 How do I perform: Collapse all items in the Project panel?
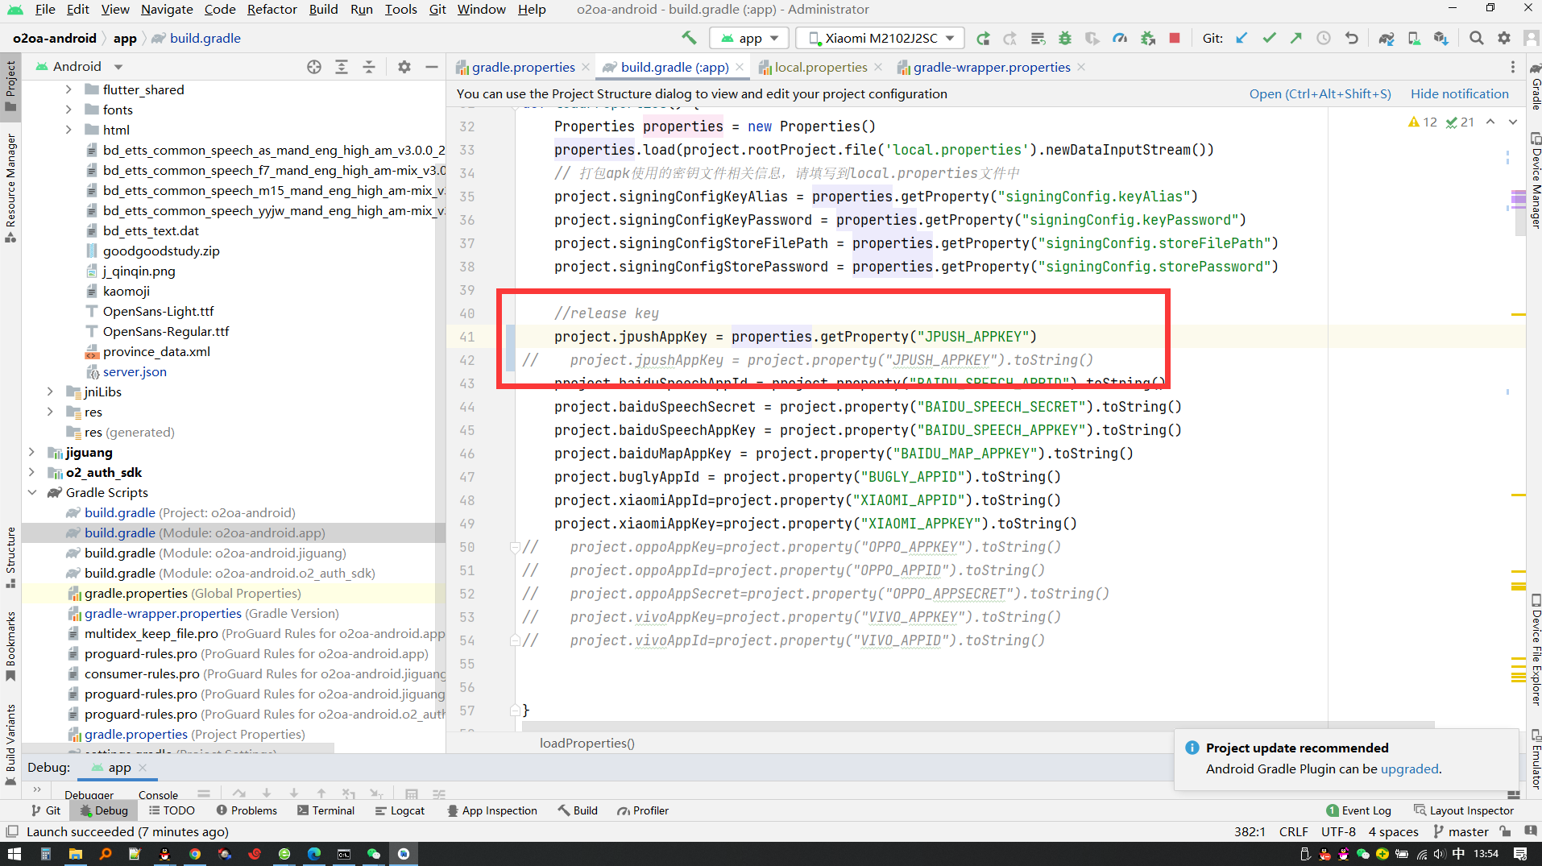pos(369,67)
